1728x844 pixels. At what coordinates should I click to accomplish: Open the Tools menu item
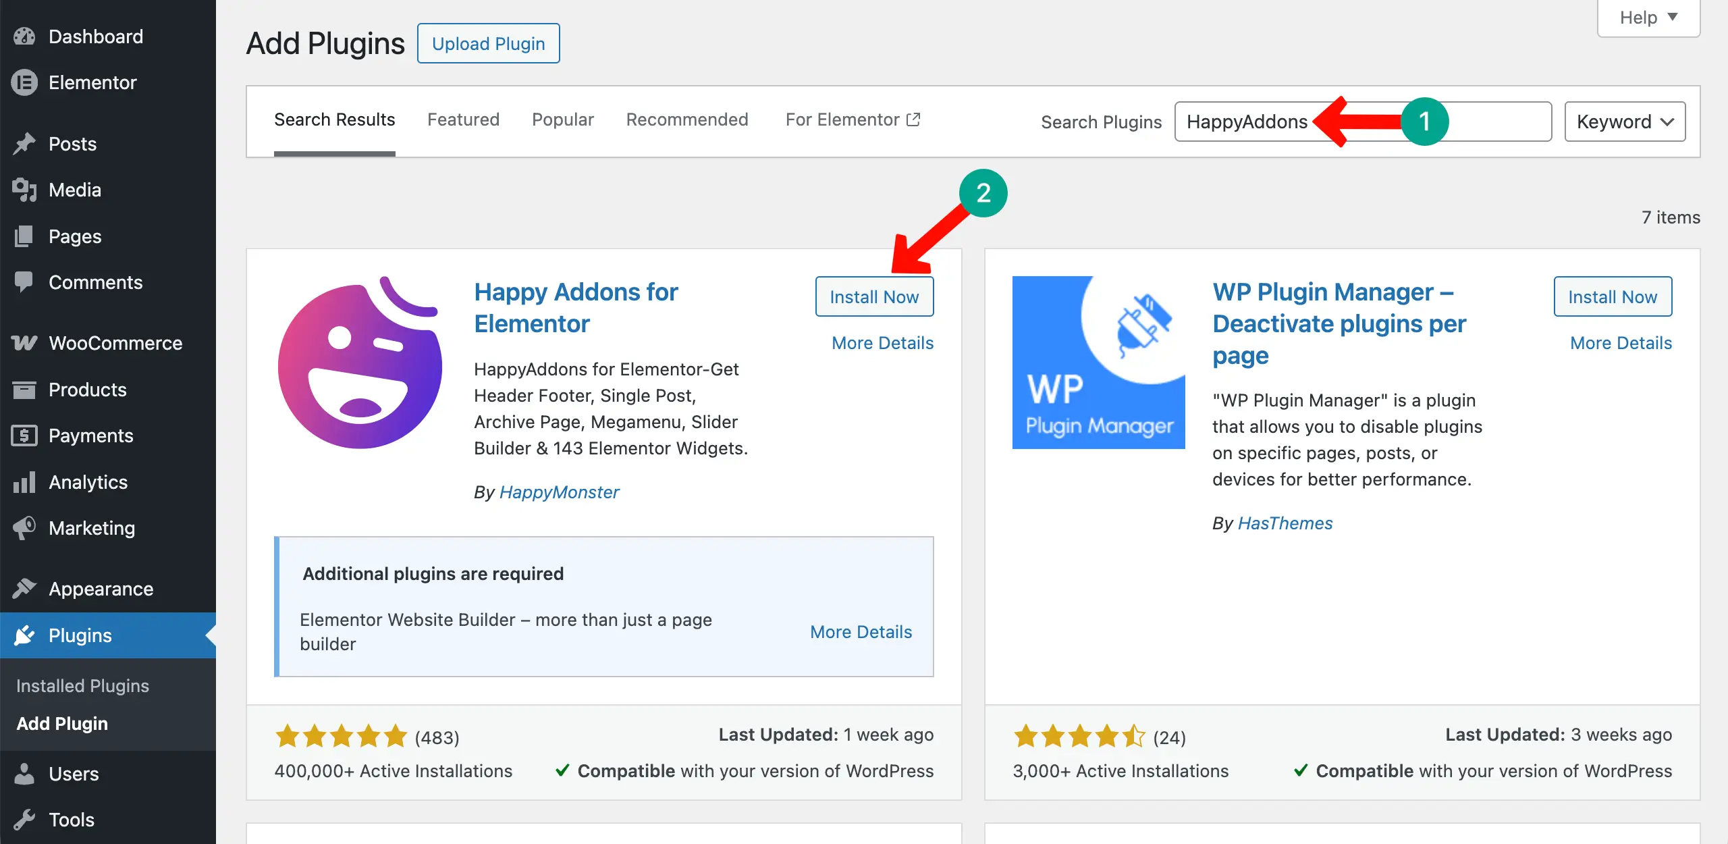108,820
